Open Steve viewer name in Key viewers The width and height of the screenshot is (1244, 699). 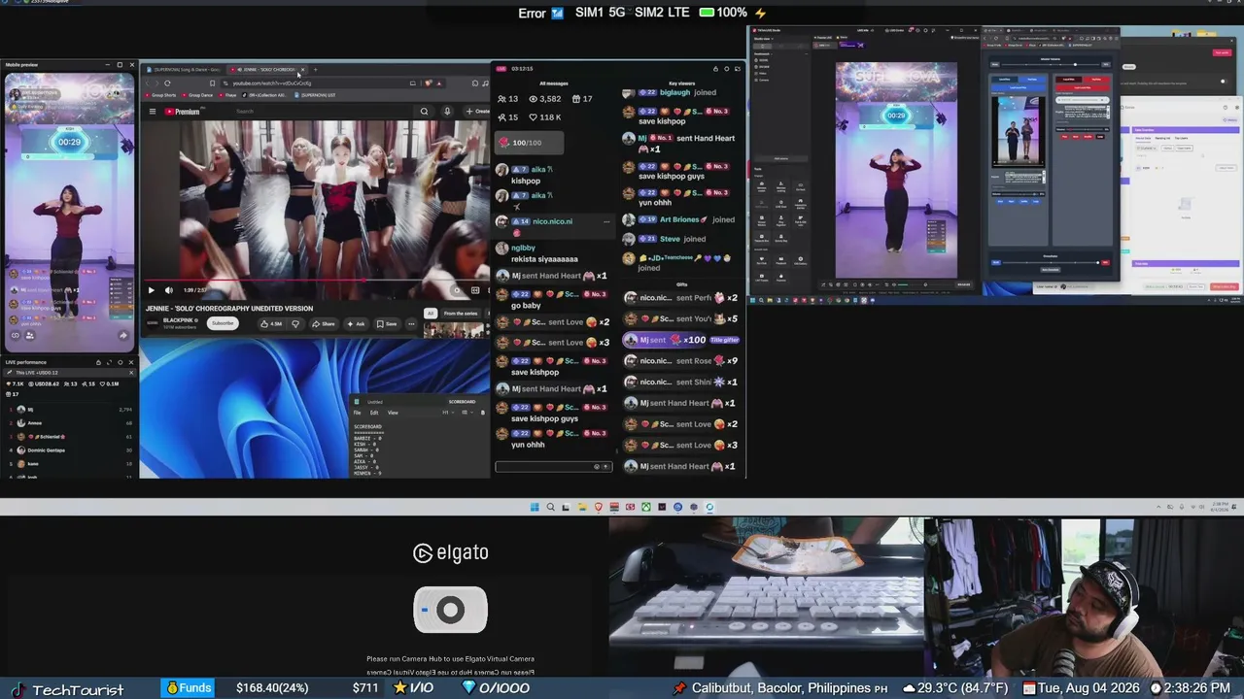pyautogui.click(x=670, y=239)
